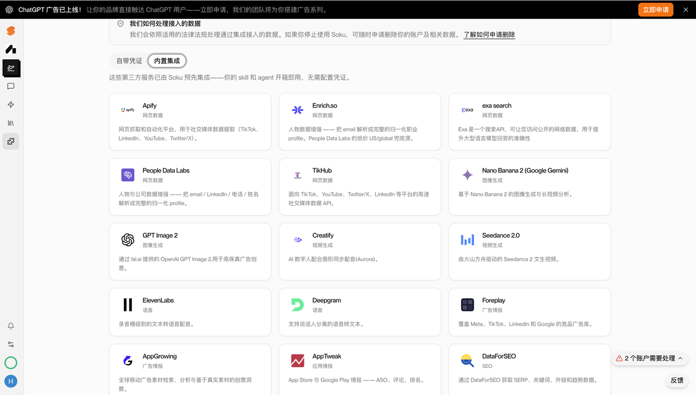Click the Nano Banana 2 图像生成 description text
The image size is (696, 395).
515,194
